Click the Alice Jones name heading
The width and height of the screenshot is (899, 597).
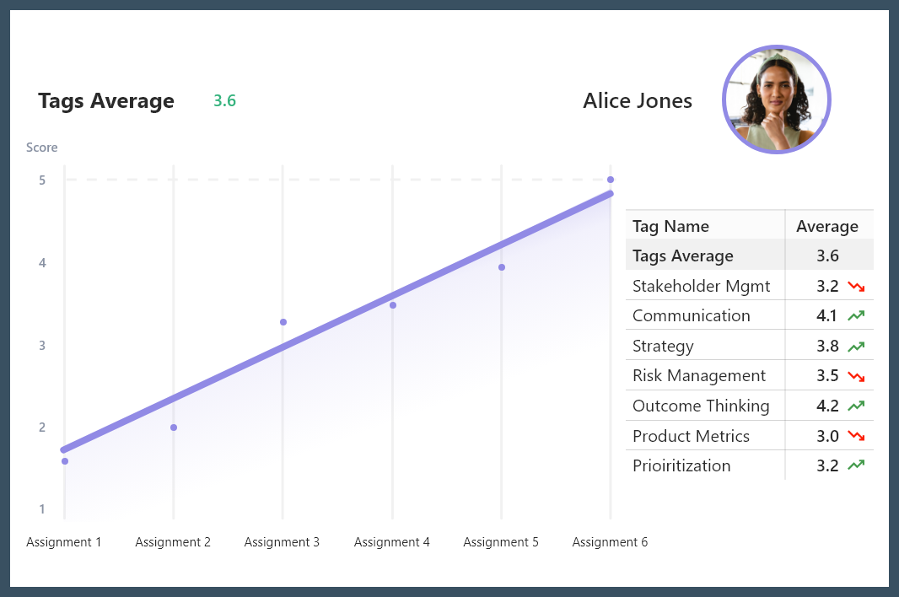point(638,101)
